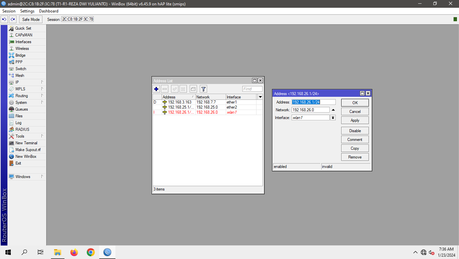
Task: Select the red 192.168.26.1 address row
Action: (208, 112)
